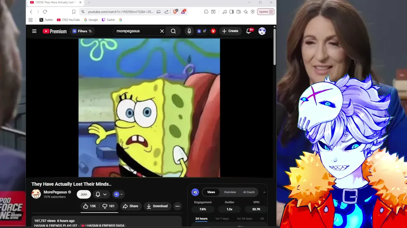Viewport: 407px width, 228px height.
Task: Switch to the AI Coach tab
Action: click(249, 192)
